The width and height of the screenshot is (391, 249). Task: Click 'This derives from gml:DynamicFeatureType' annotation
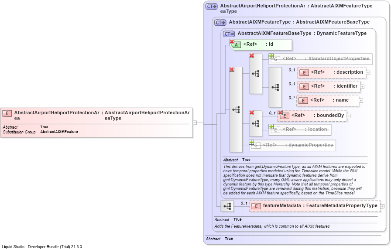pos(294,180)
